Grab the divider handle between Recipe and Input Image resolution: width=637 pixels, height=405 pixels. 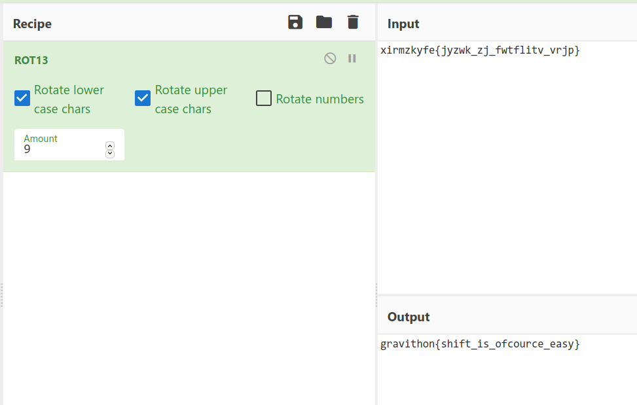[376, 295]
